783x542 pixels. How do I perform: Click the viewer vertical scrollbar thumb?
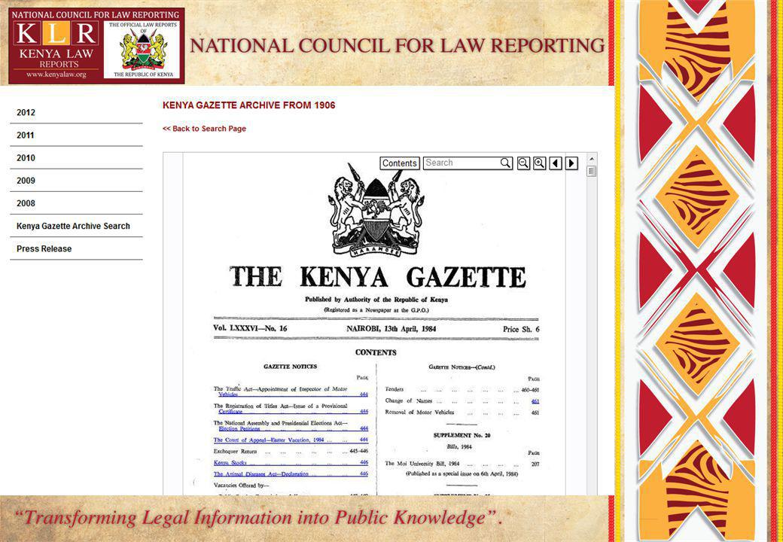[x=592, y=172]
